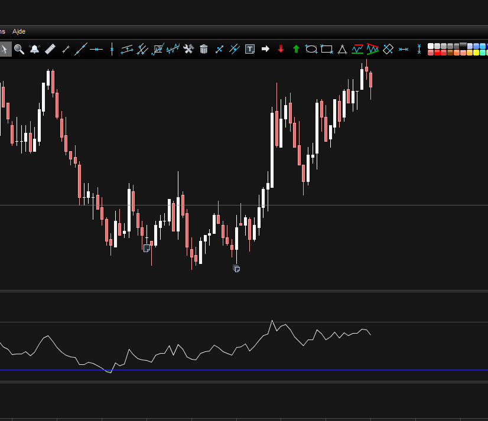
Task: Choose the text annotation T tool
Action: tap(250, 49)
